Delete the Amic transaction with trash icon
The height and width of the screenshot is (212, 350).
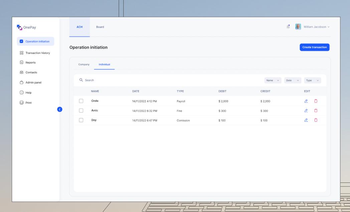(x=316, y=111)
